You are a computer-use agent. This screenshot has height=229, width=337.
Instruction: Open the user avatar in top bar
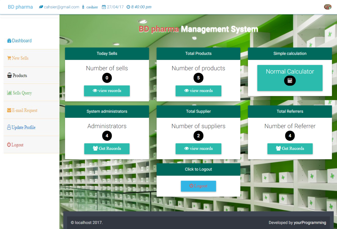pyautogui.click(x=327, y=7)
